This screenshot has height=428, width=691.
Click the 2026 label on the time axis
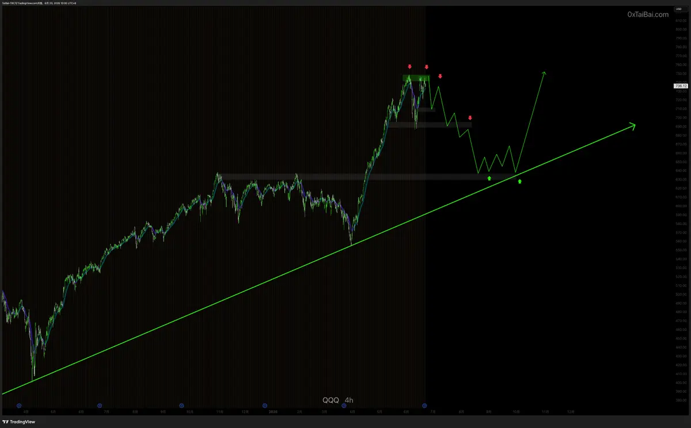pos(273,412)
